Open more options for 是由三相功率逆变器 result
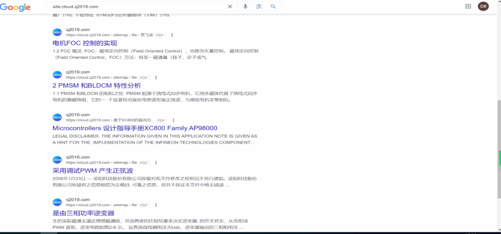The image size is (501, 234). (x=156, y=205)
